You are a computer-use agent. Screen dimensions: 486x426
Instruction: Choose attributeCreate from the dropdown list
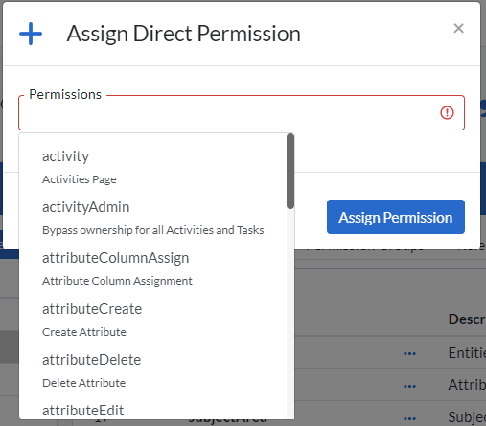[153, 319]
